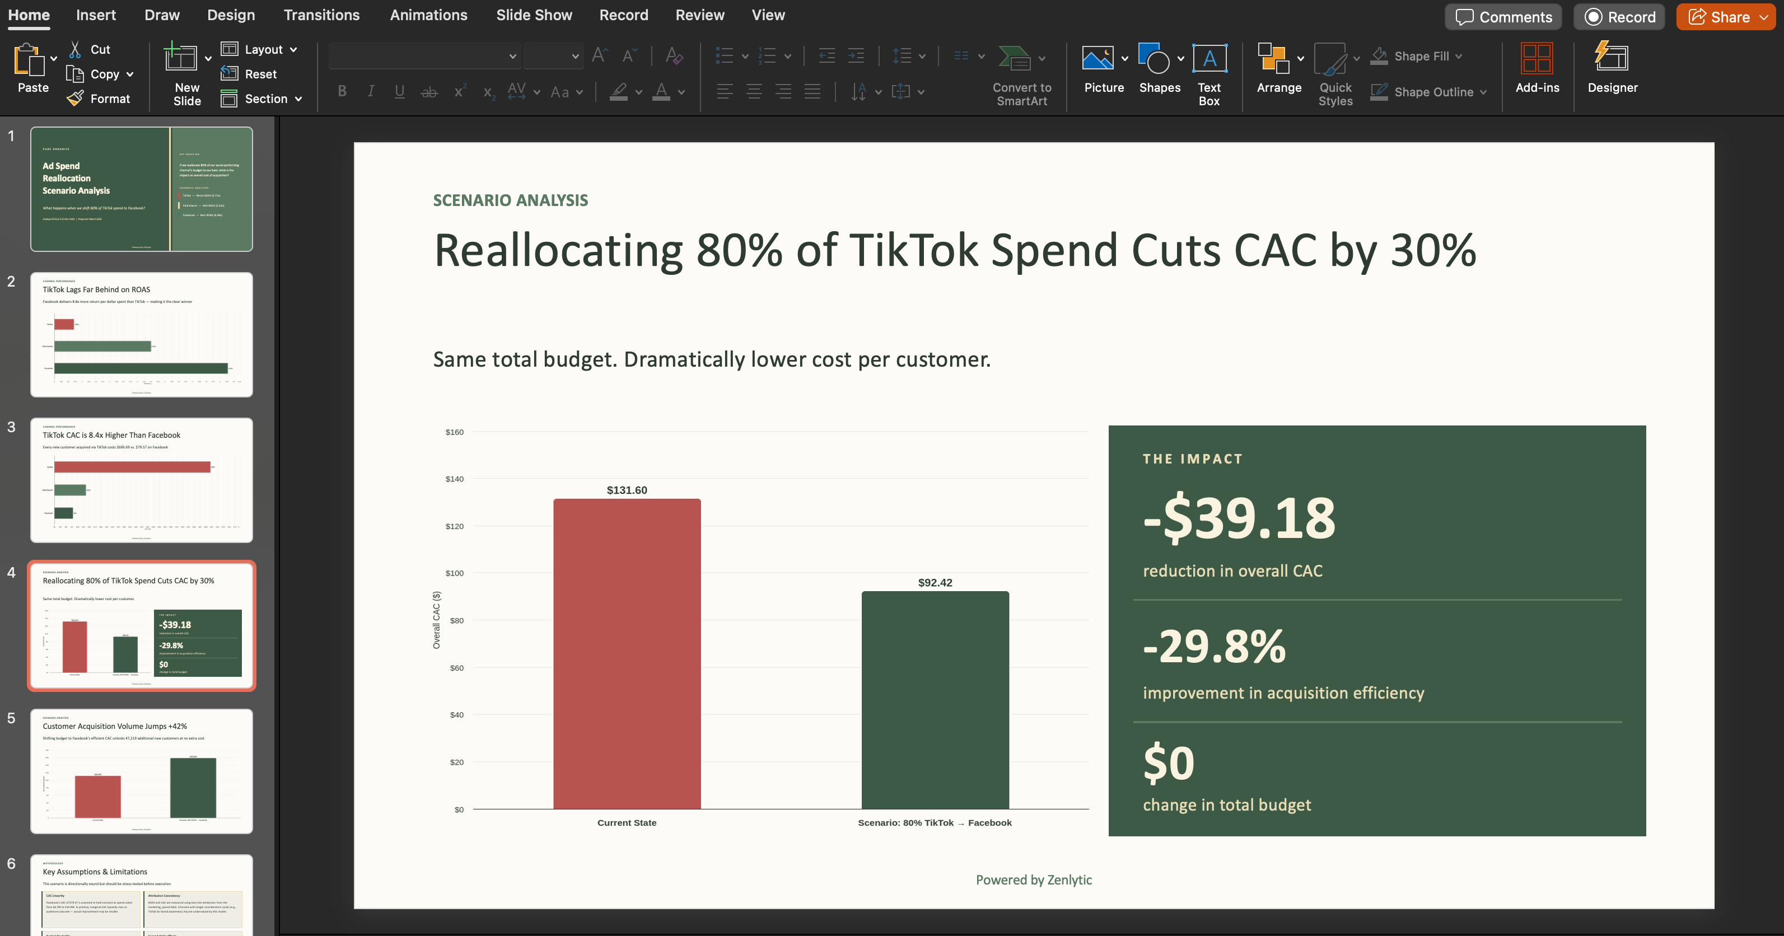Expand Shape Fill dropdown
The height and width of the screenshot is (936, 1784).
coord(1459,56)
